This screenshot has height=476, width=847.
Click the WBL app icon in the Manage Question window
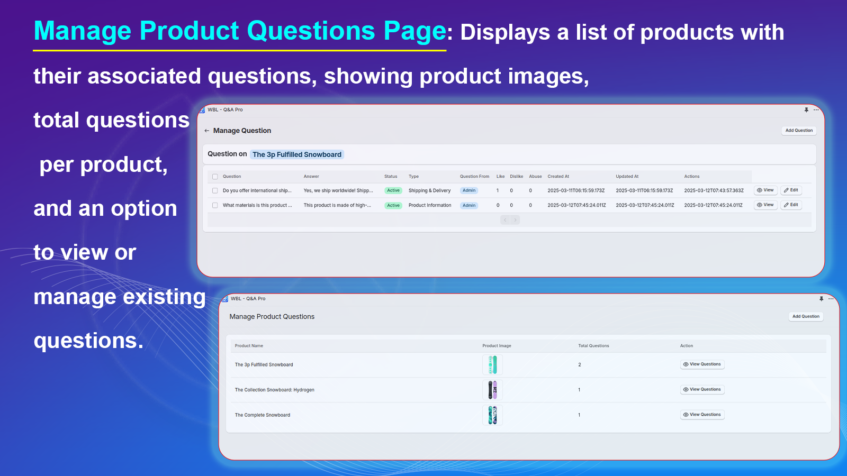click(x=202, y=110)
